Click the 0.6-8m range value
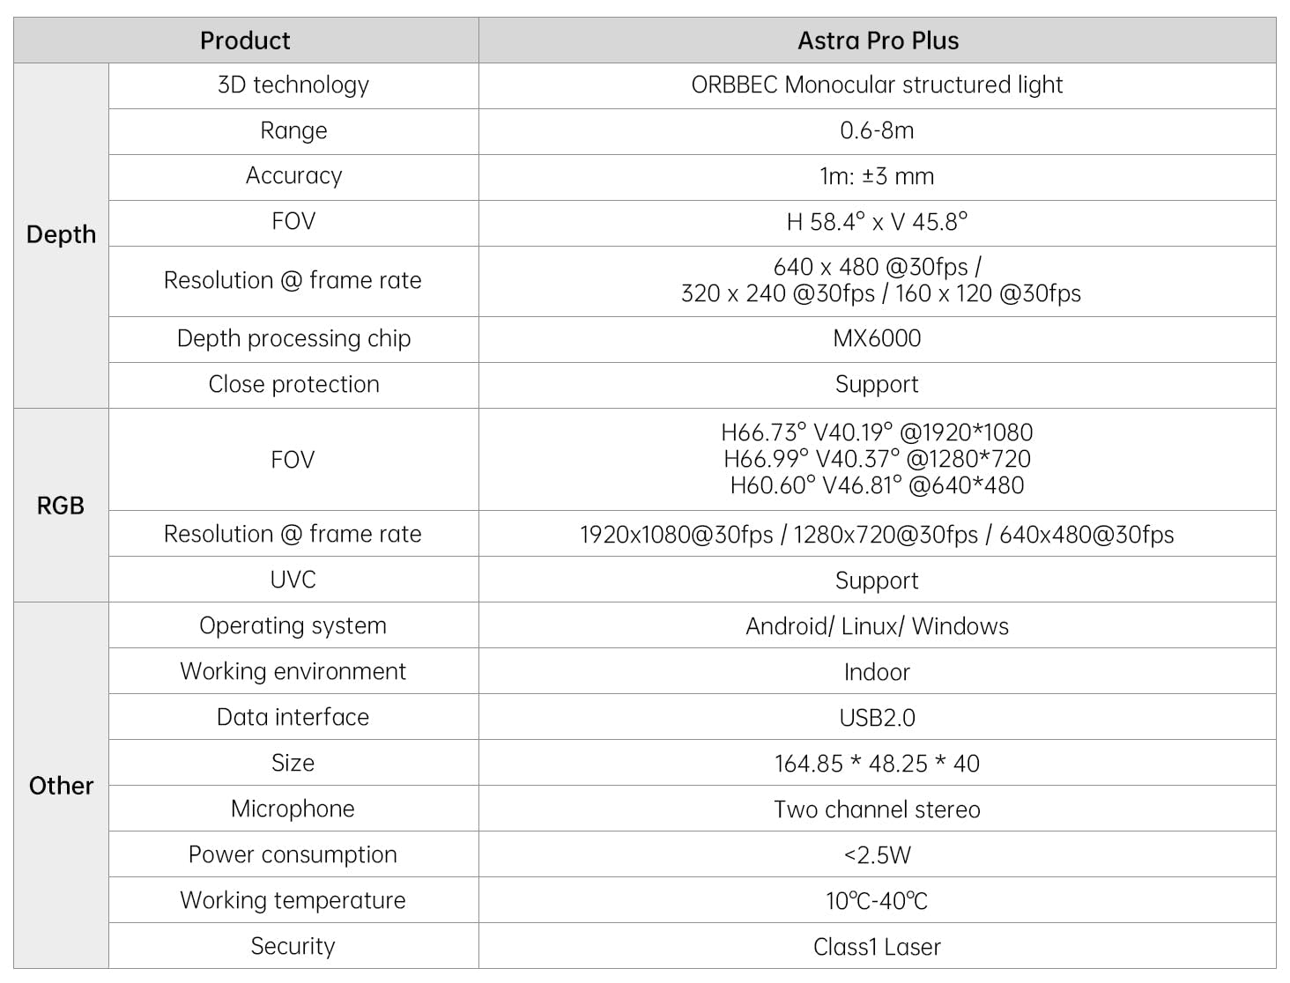This screenshot has height=983, width=1290. 877,131
